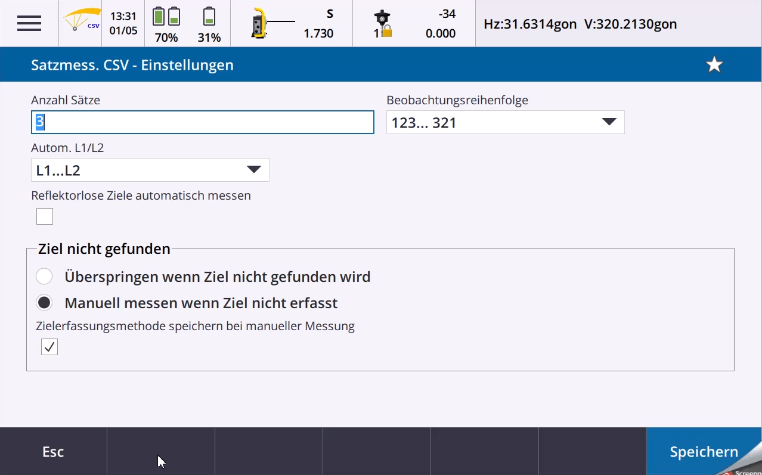Click the Speichern button

pos(704,452)
